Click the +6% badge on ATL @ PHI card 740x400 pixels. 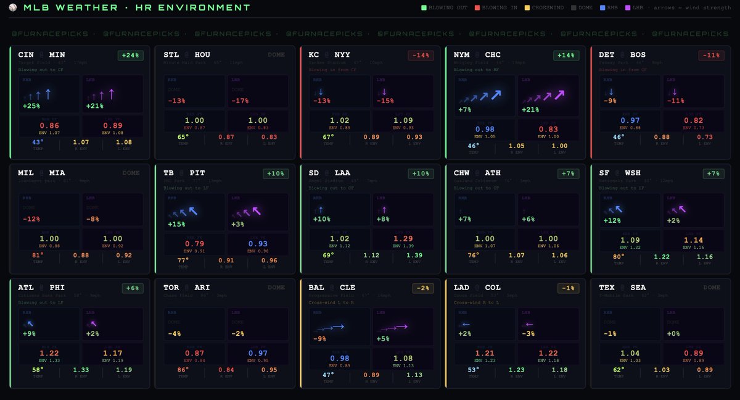[x=133, y=288]
